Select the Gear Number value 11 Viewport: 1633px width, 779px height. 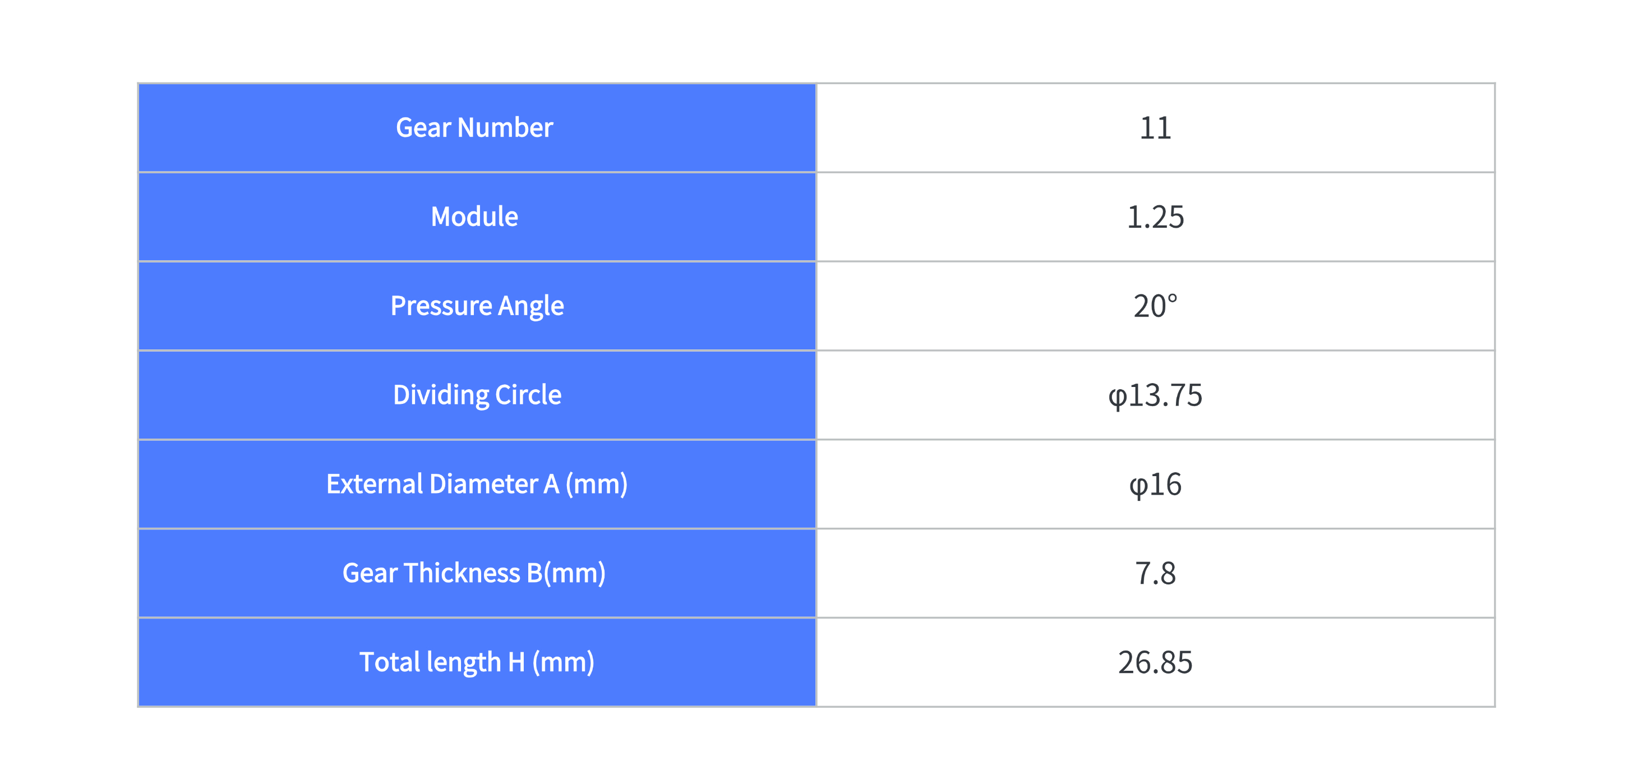(x=1155, y=128)
